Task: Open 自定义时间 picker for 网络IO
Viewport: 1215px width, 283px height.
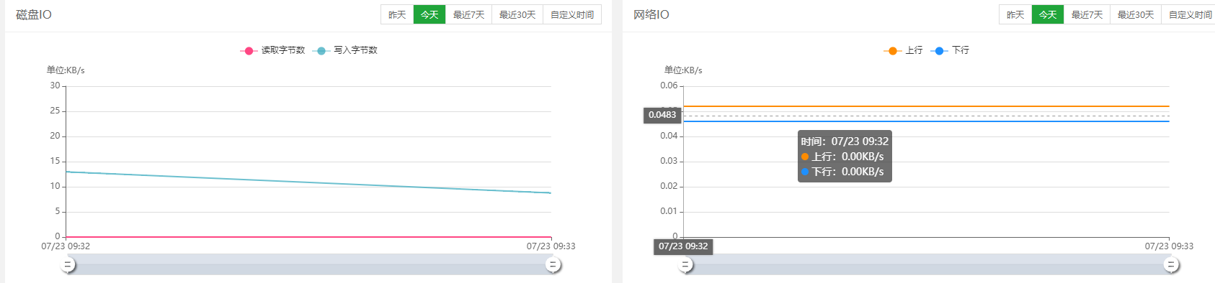Action: [x=1190, y=14]
